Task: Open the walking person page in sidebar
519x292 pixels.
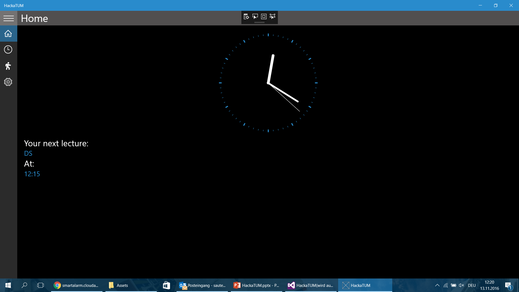Action: (x=8, y=66)
